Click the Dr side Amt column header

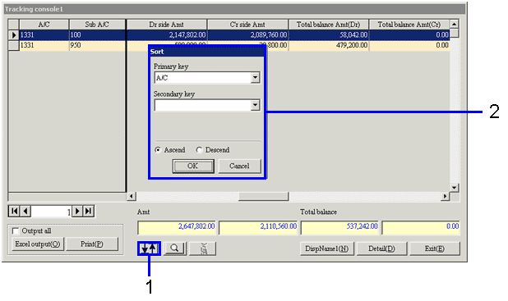point(167,25)
